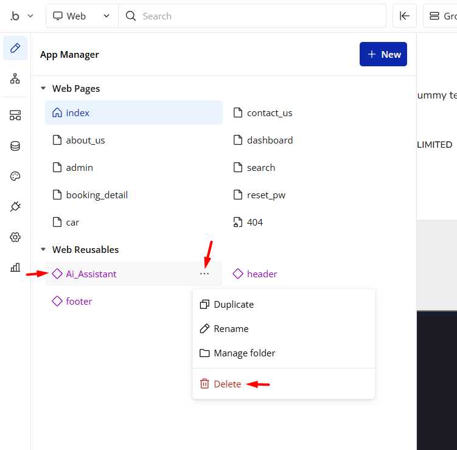Choose Rename from the context menu
The width and height of the screenshot is (457, 450).
pyautogui.click(x=231, y=329)
